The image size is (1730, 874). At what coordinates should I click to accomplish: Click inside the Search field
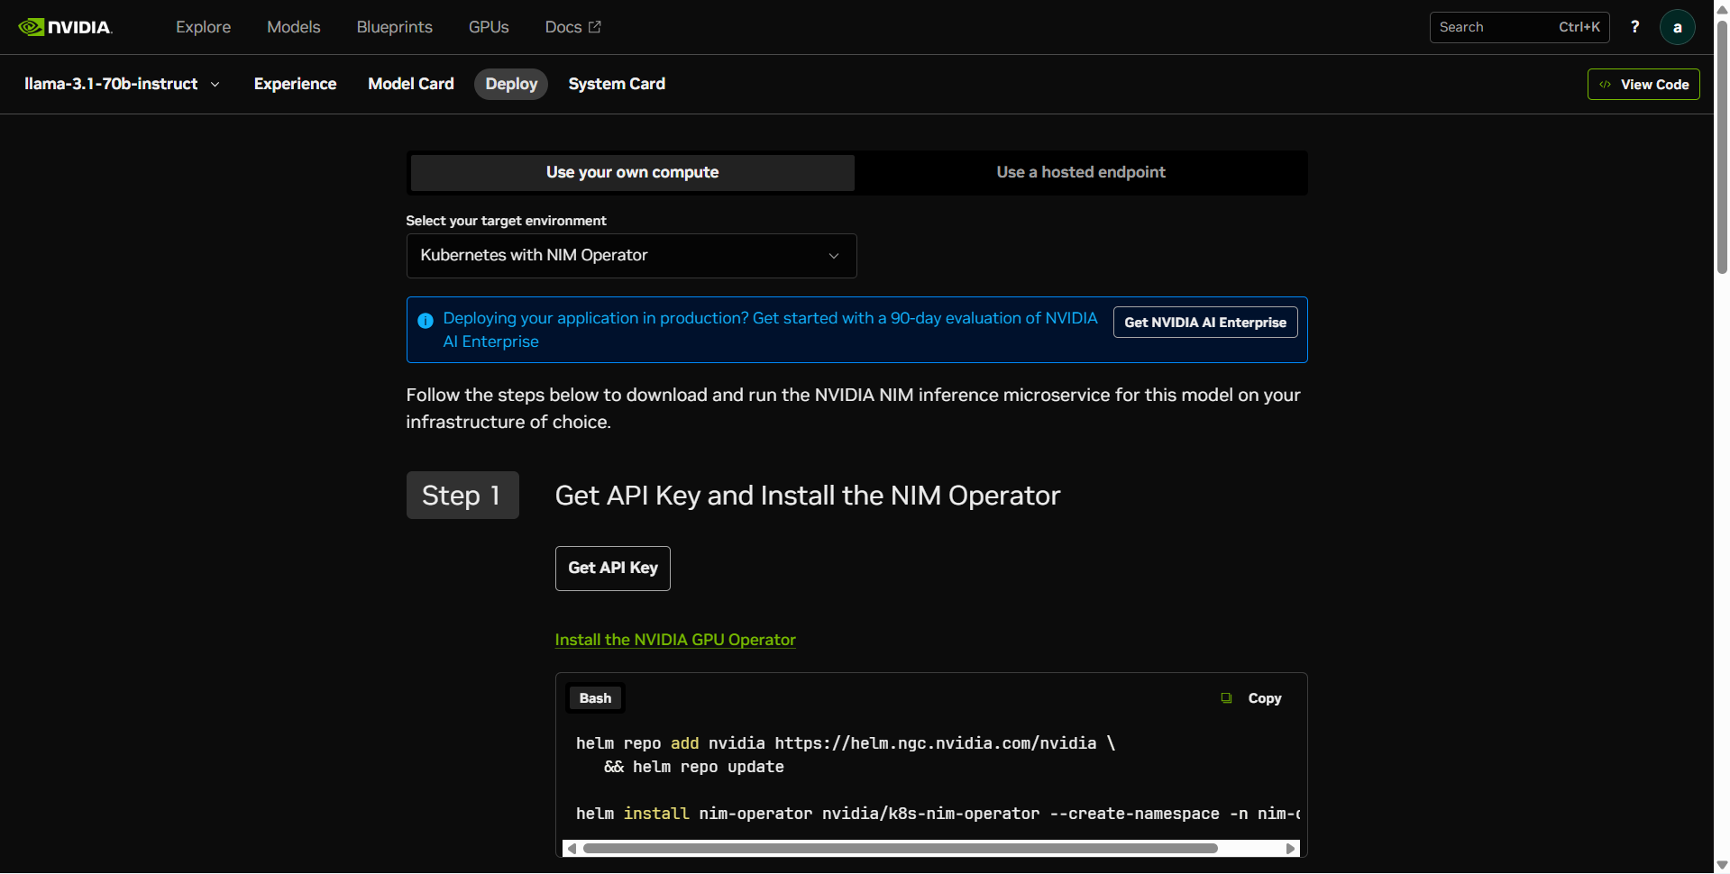point(1497,27)
